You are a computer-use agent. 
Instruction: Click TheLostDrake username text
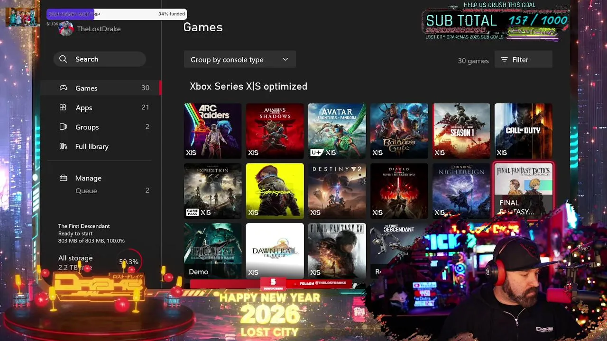(x=99, y=29)
